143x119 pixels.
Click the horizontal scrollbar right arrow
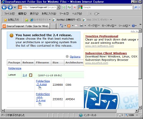point(137,110)
